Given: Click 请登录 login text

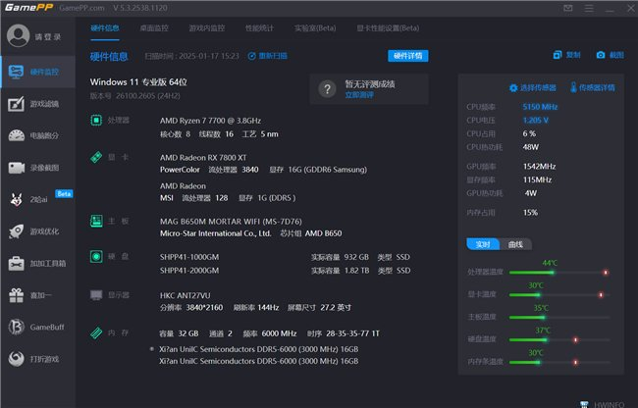Looking at the screenshot, I should coord(48,37).
